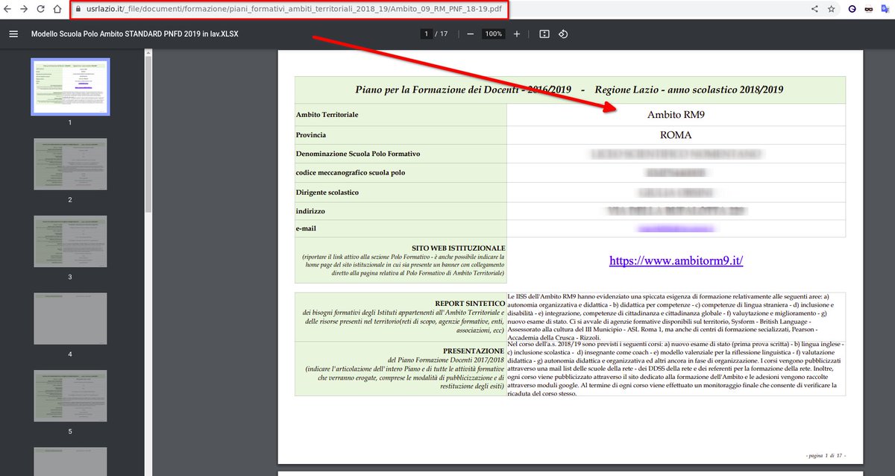The image size is (895, 476).
Task: Click the 'Dirigente scolastico' label
Action: (327, 192)
